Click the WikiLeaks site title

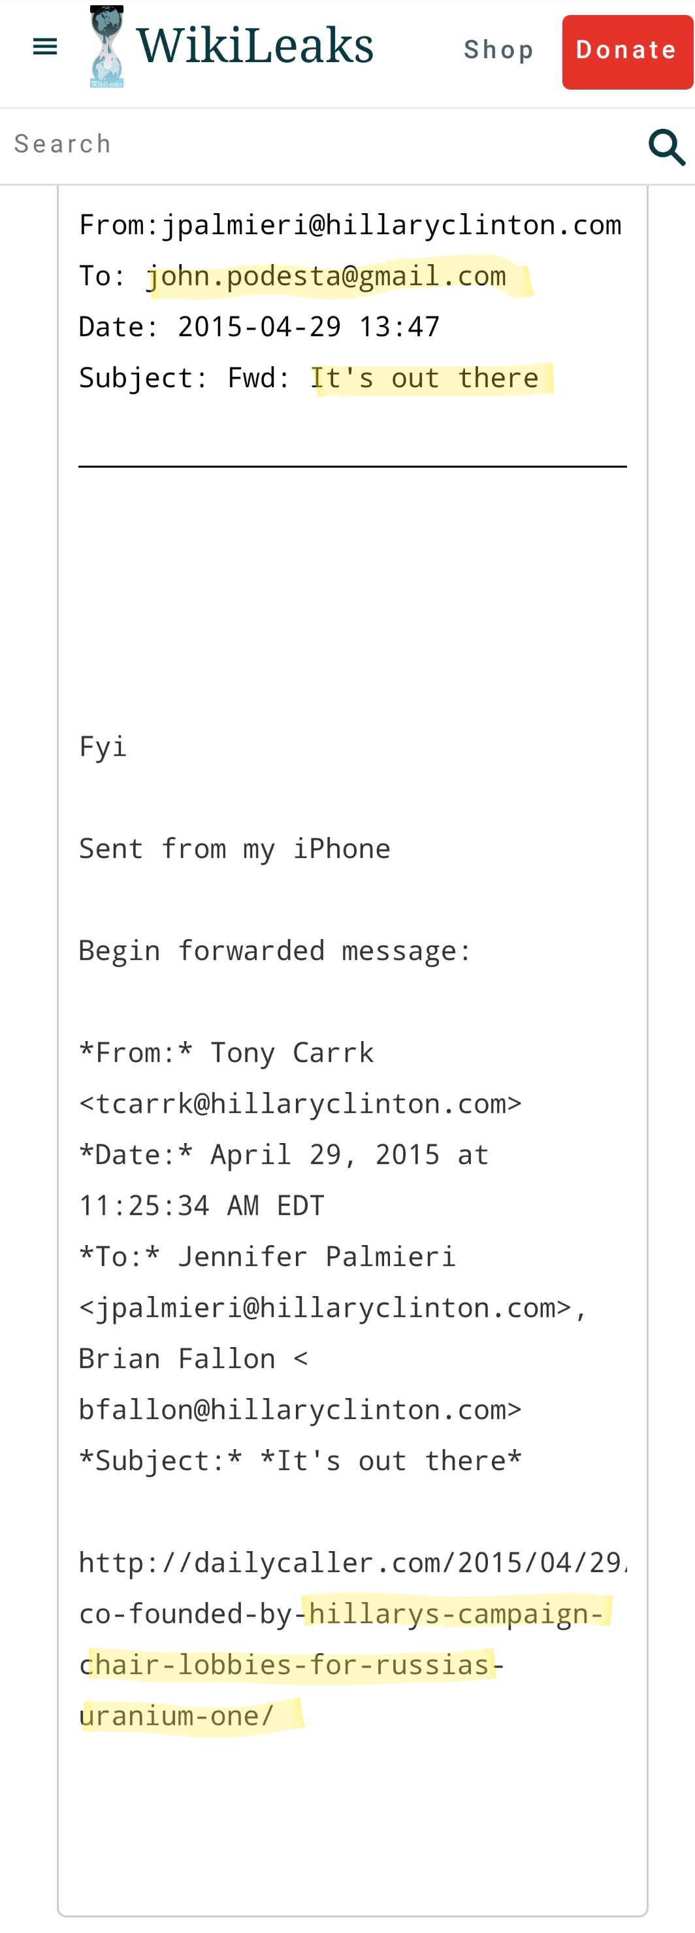[255, 46]
